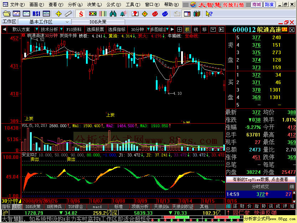Open the binoculars search tool
The image size is (297, 223).
click(113, 14)
